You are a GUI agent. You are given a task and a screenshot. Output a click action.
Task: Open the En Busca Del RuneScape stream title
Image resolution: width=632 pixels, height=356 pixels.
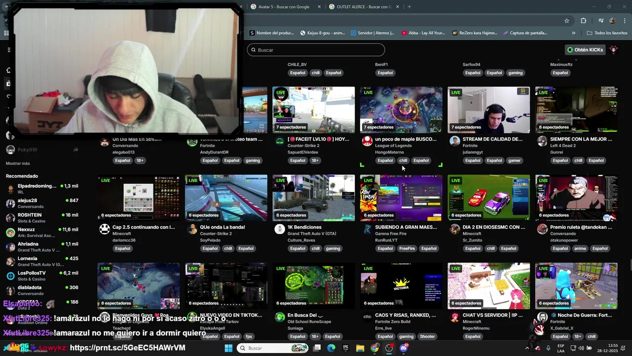[x=305, y=315]
